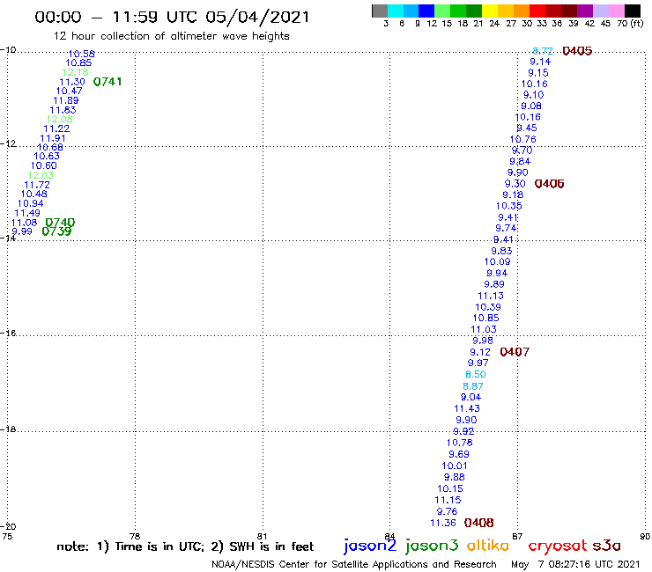Click the wave height value 10.94

pos(30,203)
